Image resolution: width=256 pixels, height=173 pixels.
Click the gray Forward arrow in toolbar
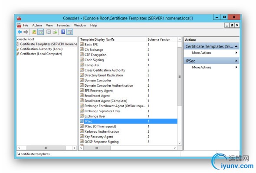26,32
